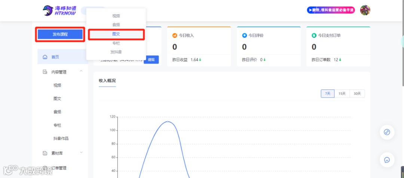Switch chart range to 30天

357,94
